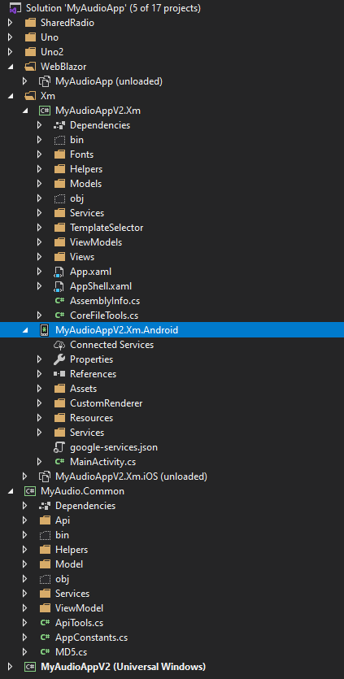Select the 'Model' folder label in MyAudio.Common
Screen dimensions: 344x679
pyautogui.click(x=69, y=564)
